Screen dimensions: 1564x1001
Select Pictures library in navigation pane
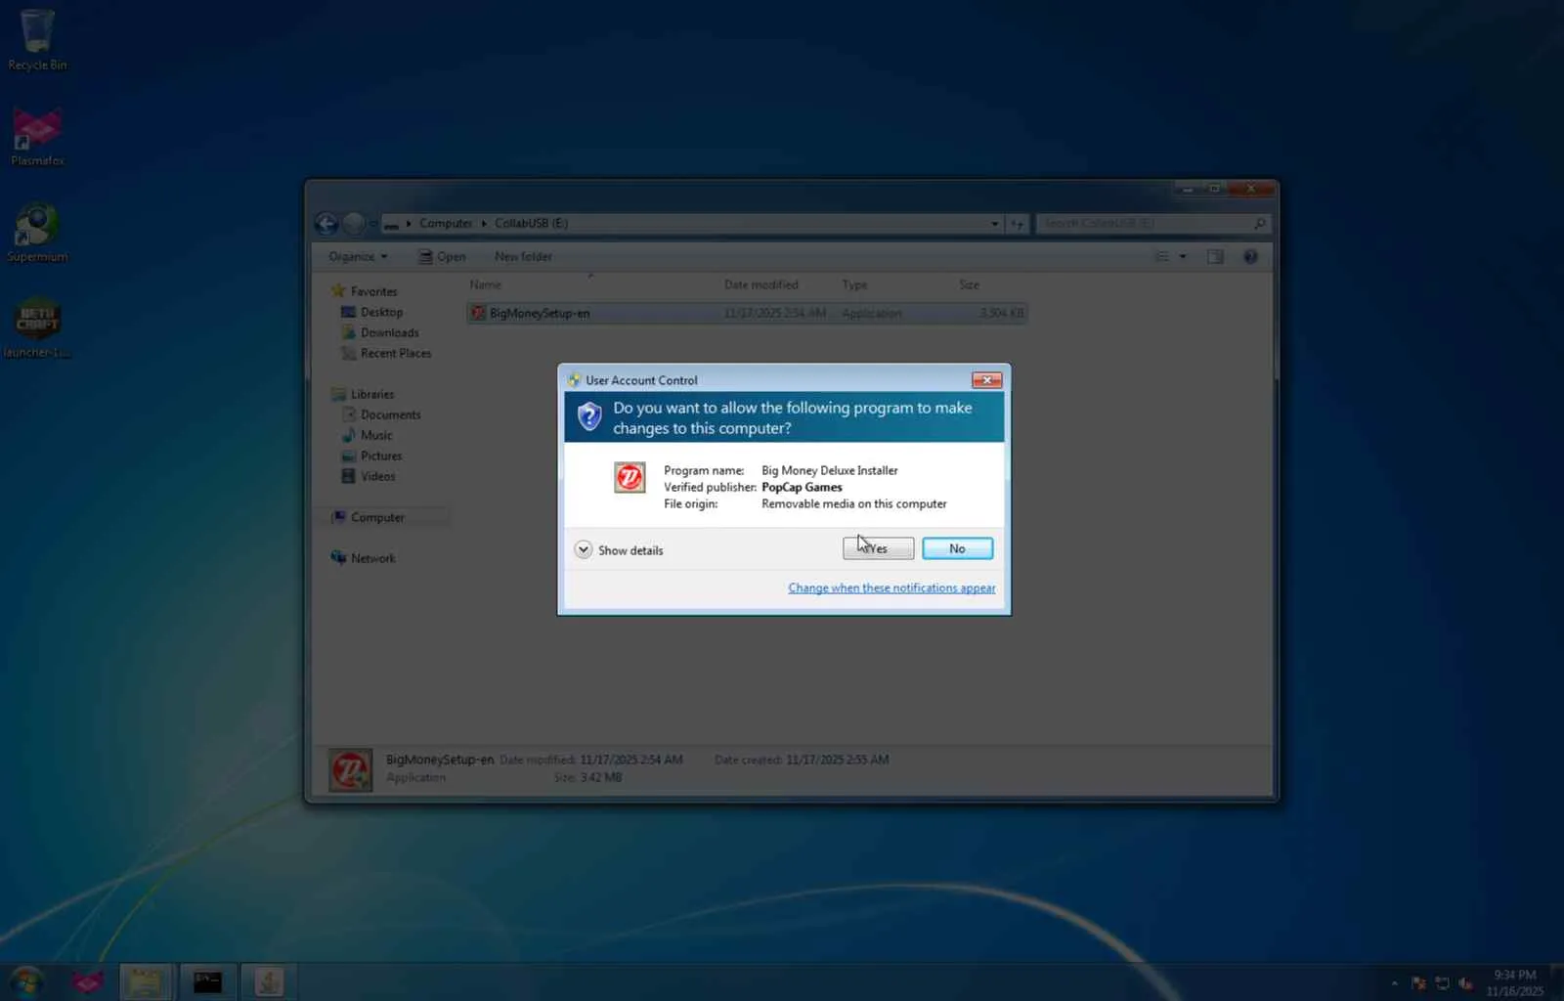[371, 456]
